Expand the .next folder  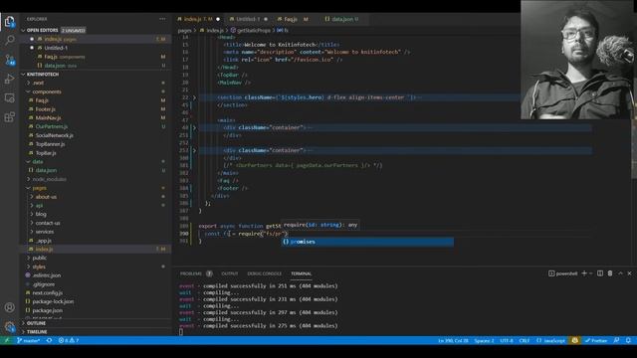[x=29, y=83]
